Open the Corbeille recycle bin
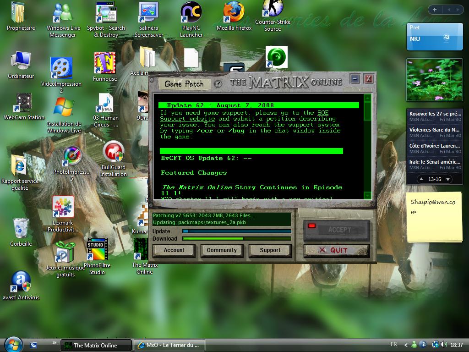The height and width of the screenshot is (352, 469). [21, 232]
